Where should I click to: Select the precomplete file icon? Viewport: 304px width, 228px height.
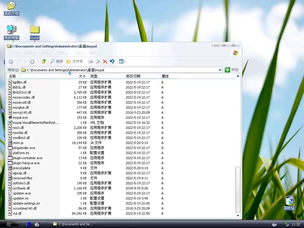[x=10, y=168]
